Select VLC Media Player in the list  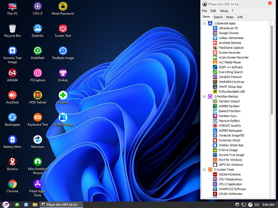(x=230, y=62)
